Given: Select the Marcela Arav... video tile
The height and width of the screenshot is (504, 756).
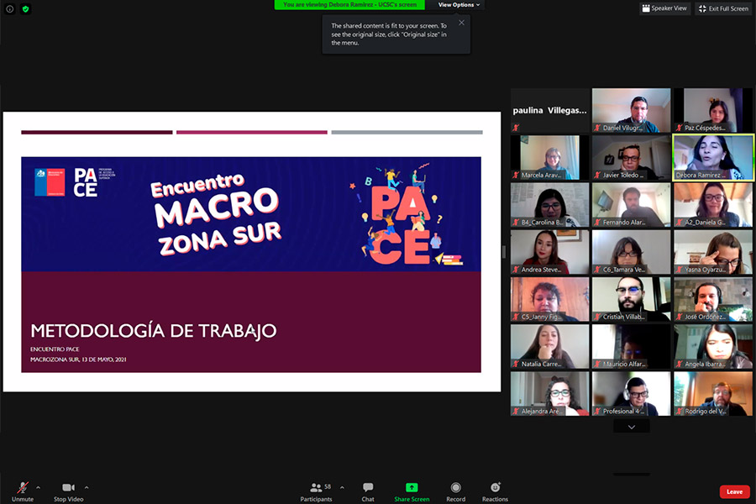Looking at the screenshot, I should click(x=549, y=157).
